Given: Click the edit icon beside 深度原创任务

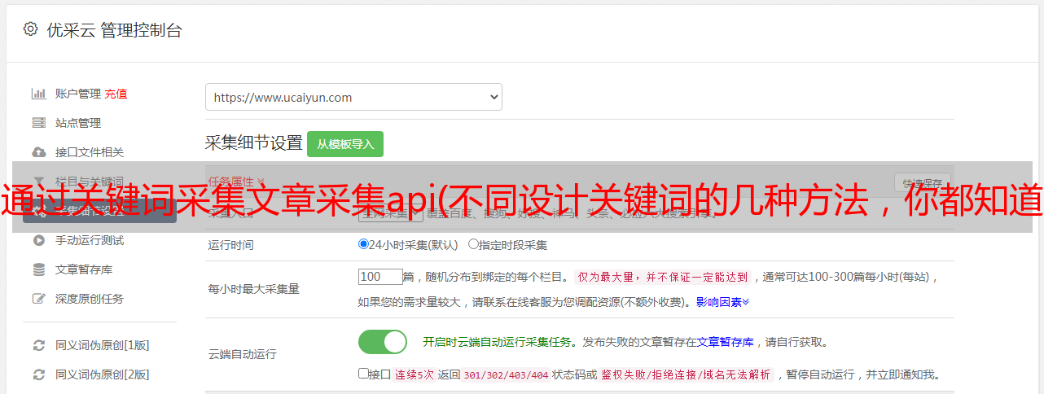Looking at the screenshot, I should point(38,299).
